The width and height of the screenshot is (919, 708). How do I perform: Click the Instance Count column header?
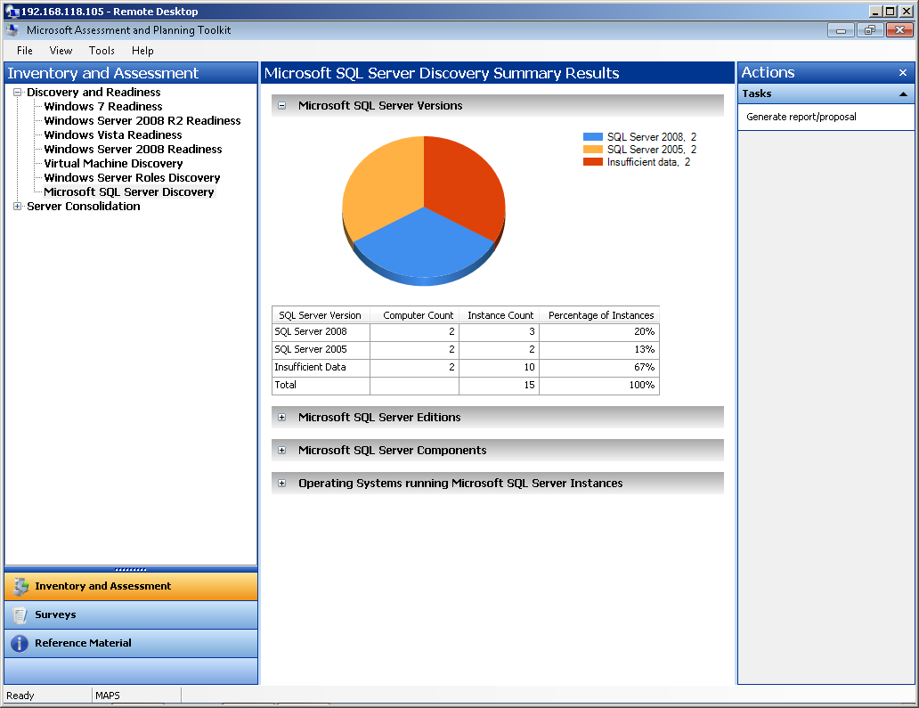click(x=500, y=315)
